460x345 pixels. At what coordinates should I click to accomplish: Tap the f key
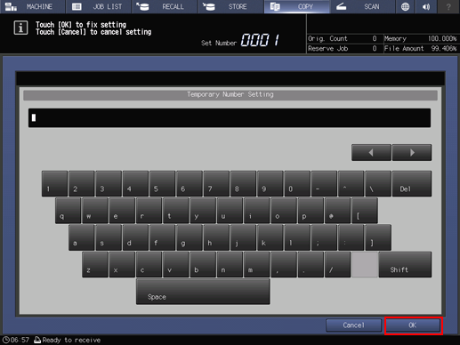click(x=163, y=237)
